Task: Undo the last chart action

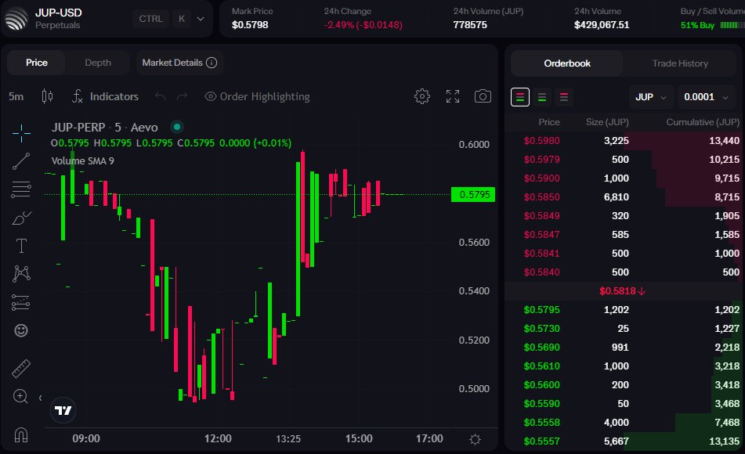Action: point(160,96)
